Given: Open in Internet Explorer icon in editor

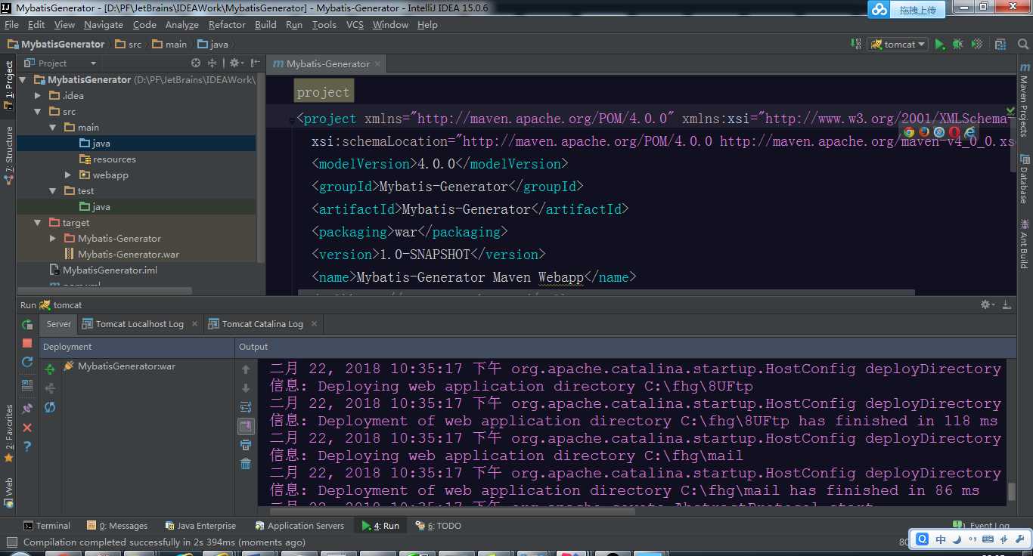Looking at the screenshot, I should [x=969, y=132].
